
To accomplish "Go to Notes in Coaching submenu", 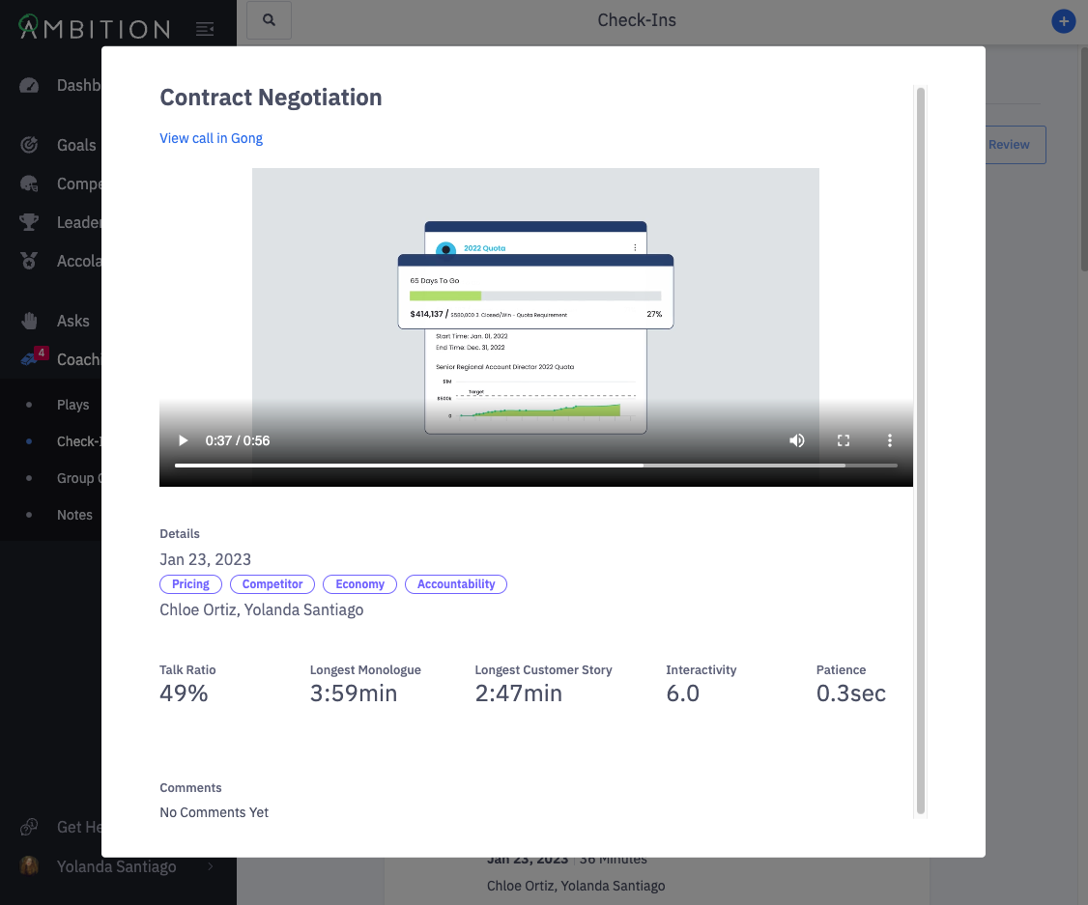I will coord(74,515).
